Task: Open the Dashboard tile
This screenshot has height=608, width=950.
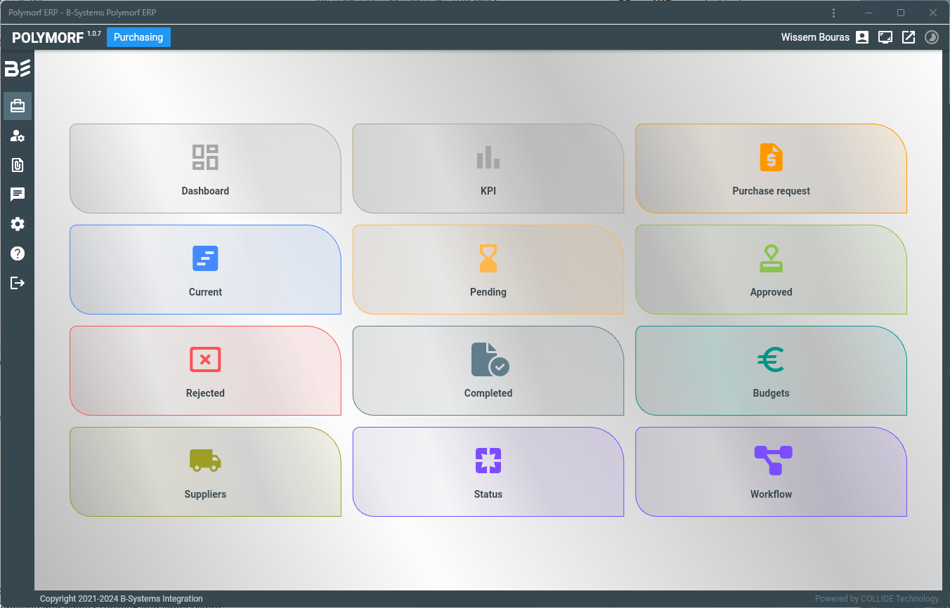Action: [x=205, y=168]
